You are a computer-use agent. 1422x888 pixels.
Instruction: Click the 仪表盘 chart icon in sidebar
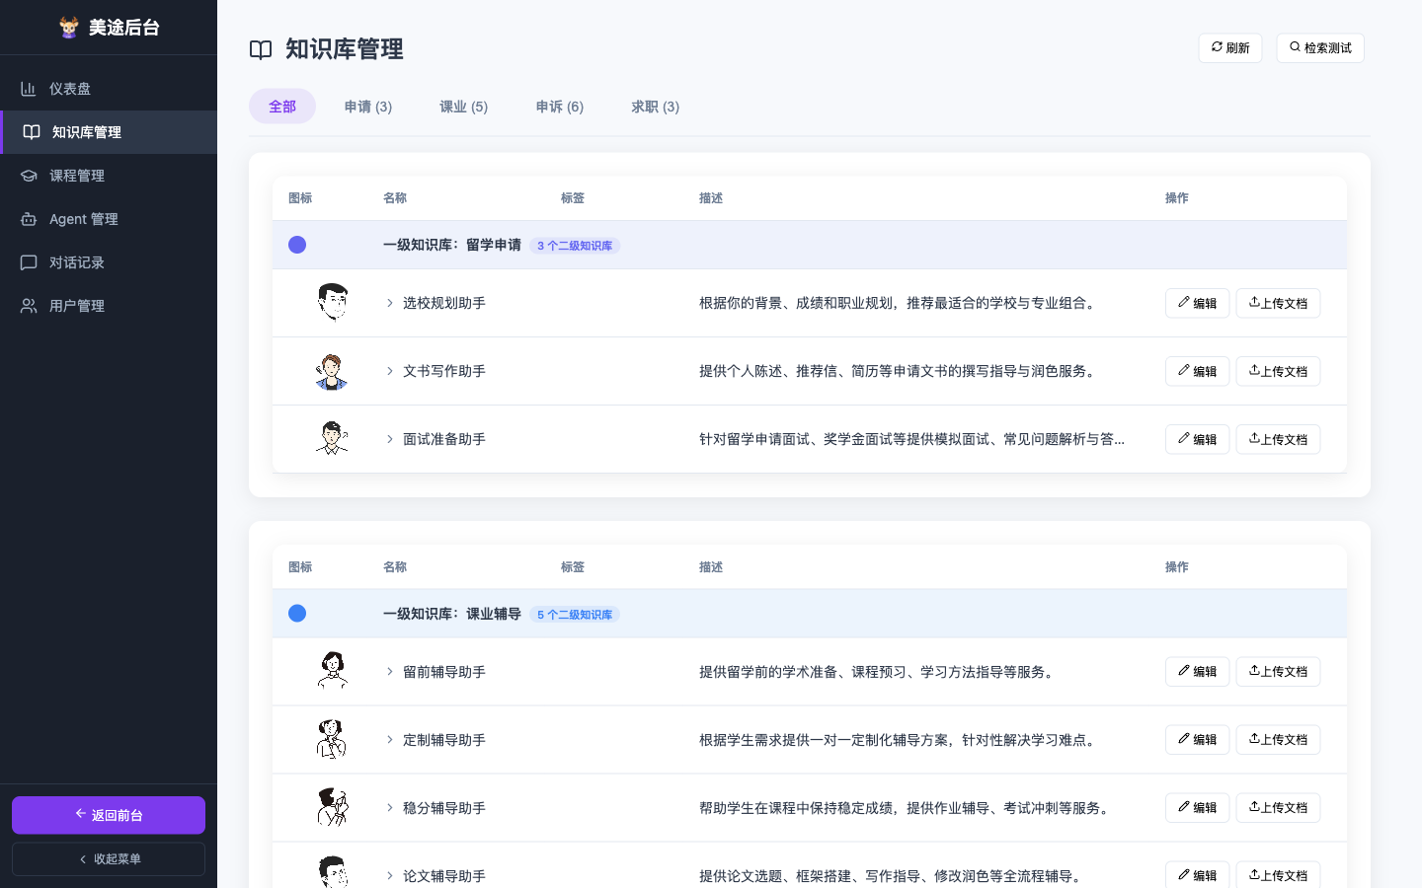coord(29,89)
